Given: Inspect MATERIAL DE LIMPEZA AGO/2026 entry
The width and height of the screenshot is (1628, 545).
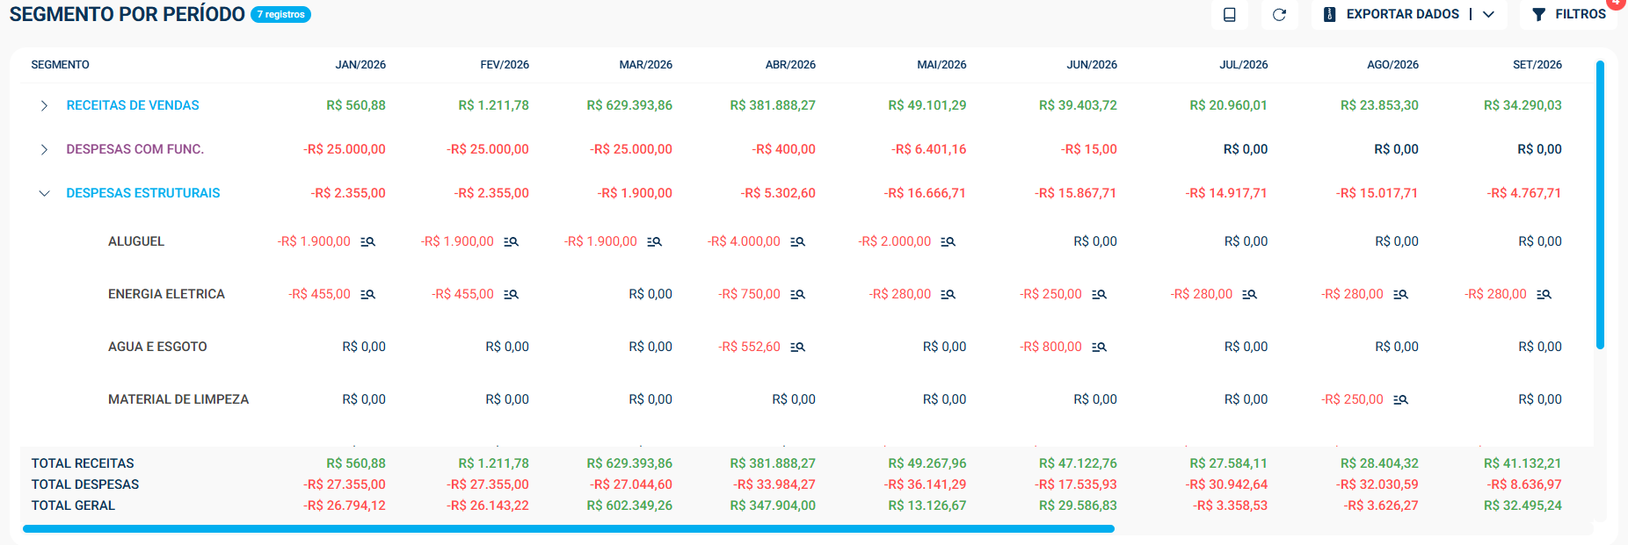Looking at the screenshot, I should click(1400, 399).
